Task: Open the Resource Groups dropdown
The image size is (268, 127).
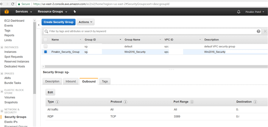Action: [52, 12]
